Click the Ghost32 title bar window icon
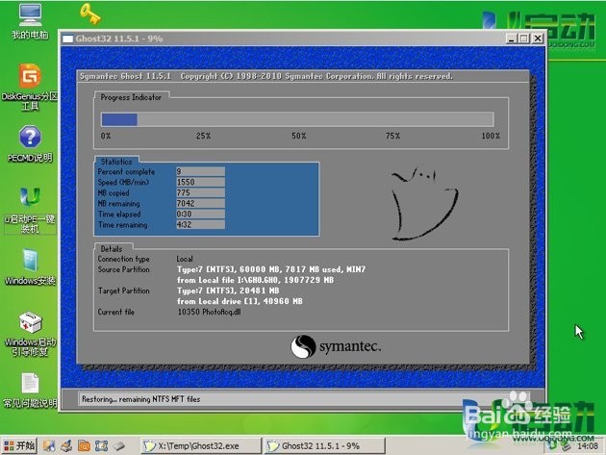606x455 pixels. (68, 38)
